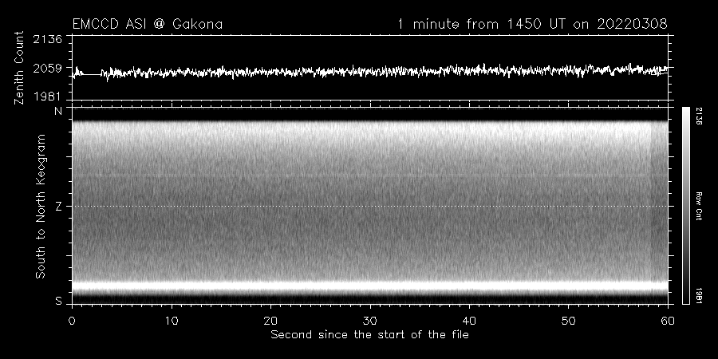The height and width of the screenshot is (359, 718).
Task: Click the 20 second tick label
Action: 270,321
